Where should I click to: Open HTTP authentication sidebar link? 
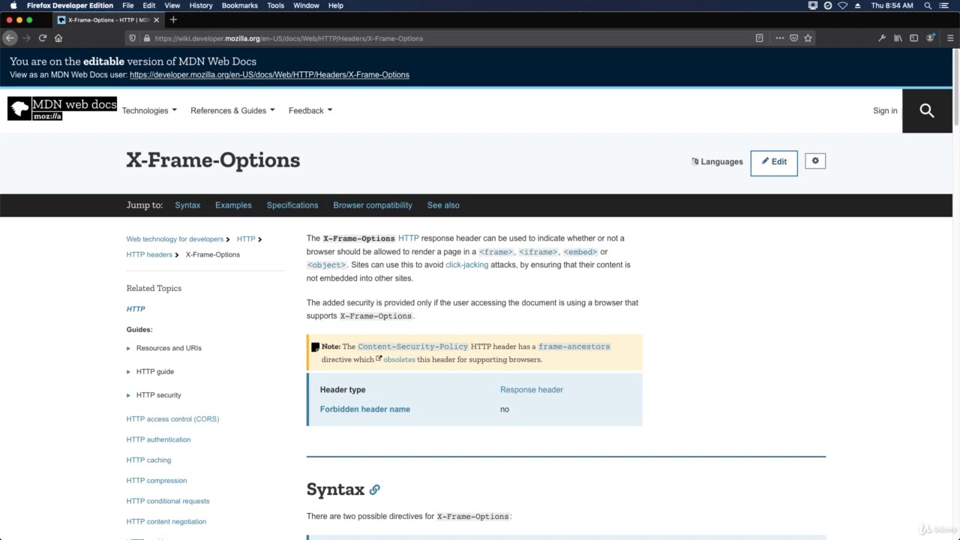coord(158,439)
